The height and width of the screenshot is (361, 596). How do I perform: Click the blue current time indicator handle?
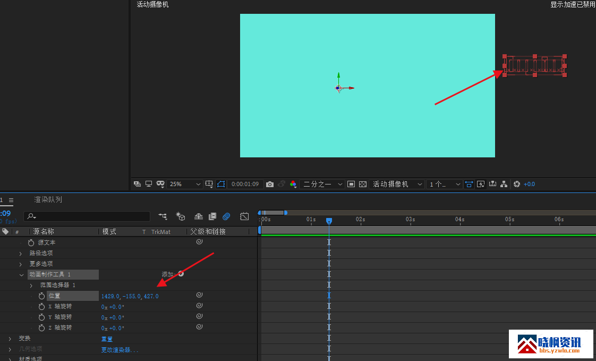tap(329, 221)
